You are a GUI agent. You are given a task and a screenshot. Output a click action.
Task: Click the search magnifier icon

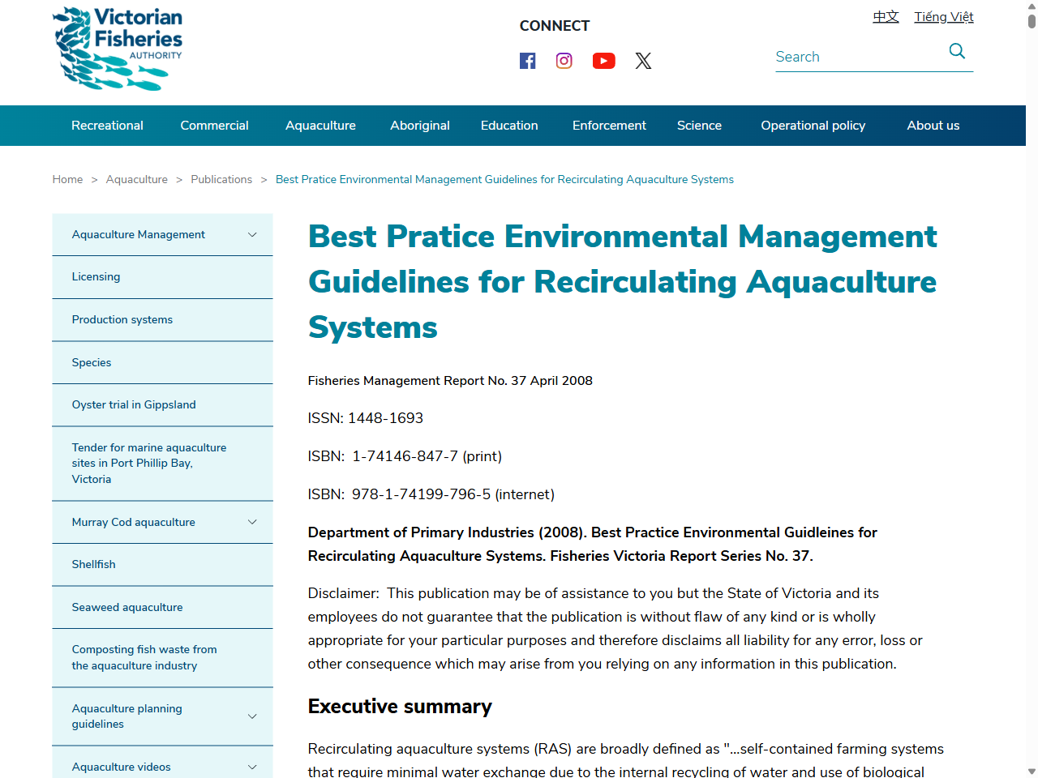coord(956,51)
